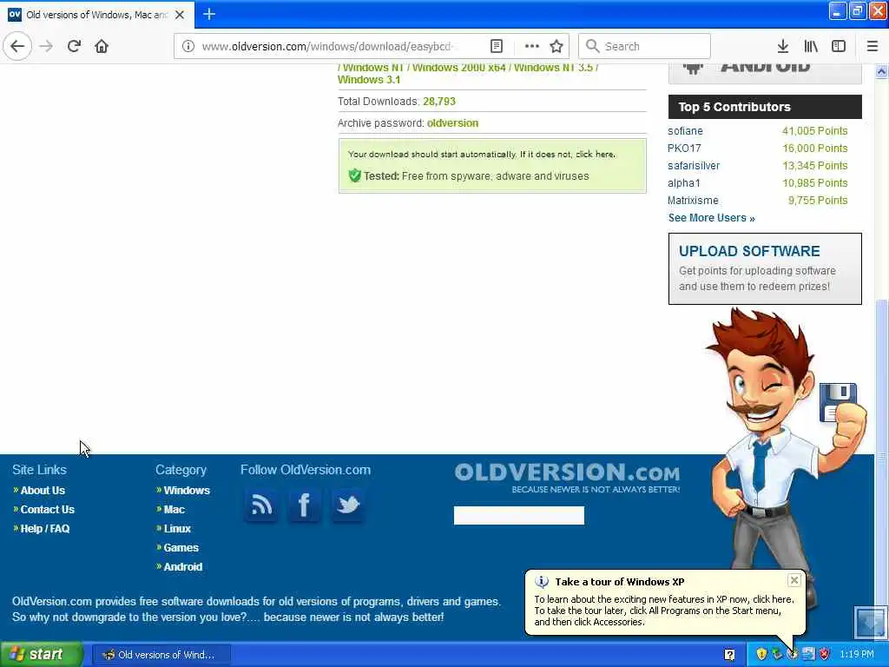
Task: Open contributor alpha1 profile
Action: click(x=683, y=182)
